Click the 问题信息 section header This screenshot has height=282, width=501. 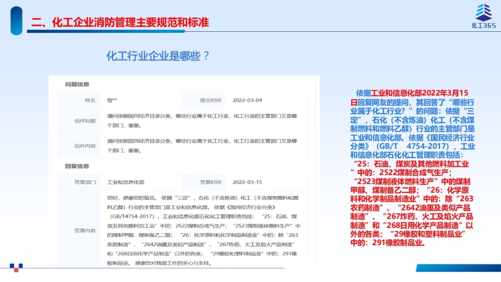77,84
